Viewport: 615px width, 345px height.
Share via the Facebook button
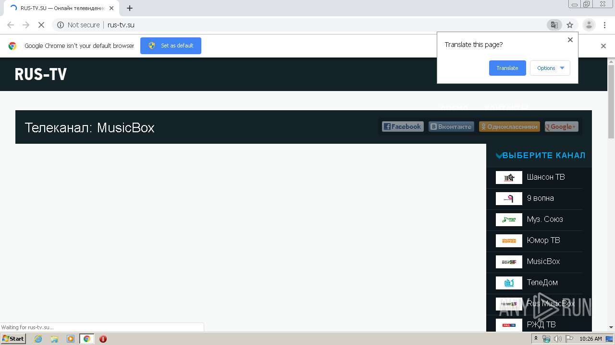403,126
